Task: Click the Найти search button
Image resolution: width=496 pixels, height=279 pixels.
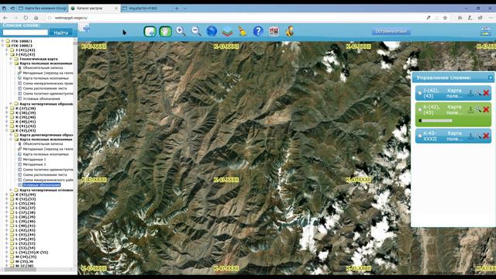Action: click(61, 33)
